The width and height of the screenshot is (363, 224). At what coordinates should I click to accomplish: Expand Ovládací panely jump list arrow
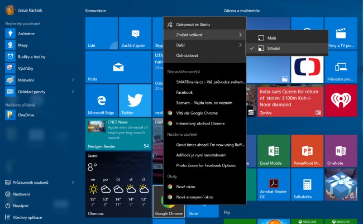73,92
